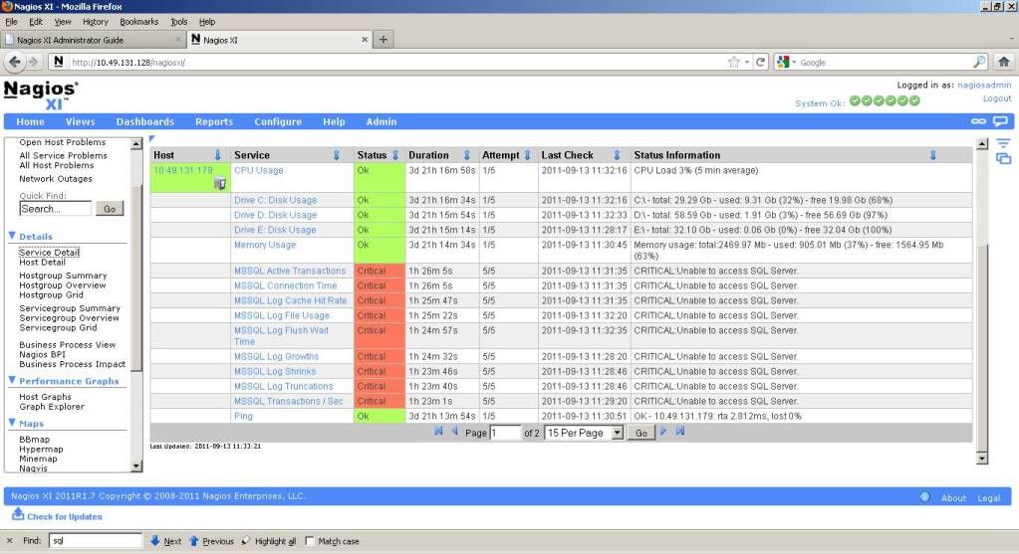Switch to Nagios XI Administrator Guide tab
Viewport: 1019px width, 554px height.
tap(92, 39)
